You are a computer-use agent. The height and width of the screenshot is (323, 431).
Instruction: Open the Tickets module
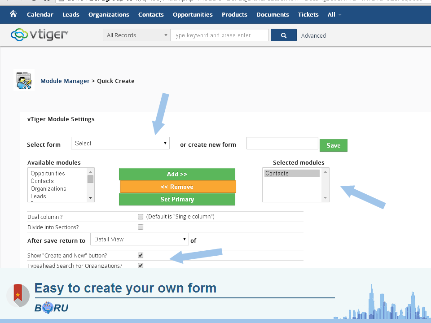[x=308, y=14]
